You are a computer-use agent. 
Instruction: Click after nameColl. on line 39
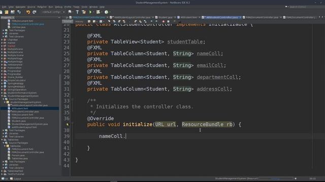click(126, 136)
